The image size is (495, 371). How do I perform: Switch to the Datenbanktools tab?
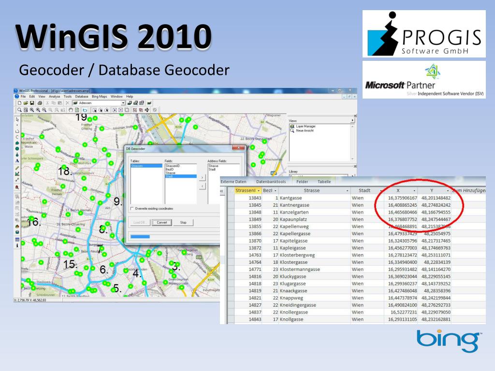pos(271,182)
